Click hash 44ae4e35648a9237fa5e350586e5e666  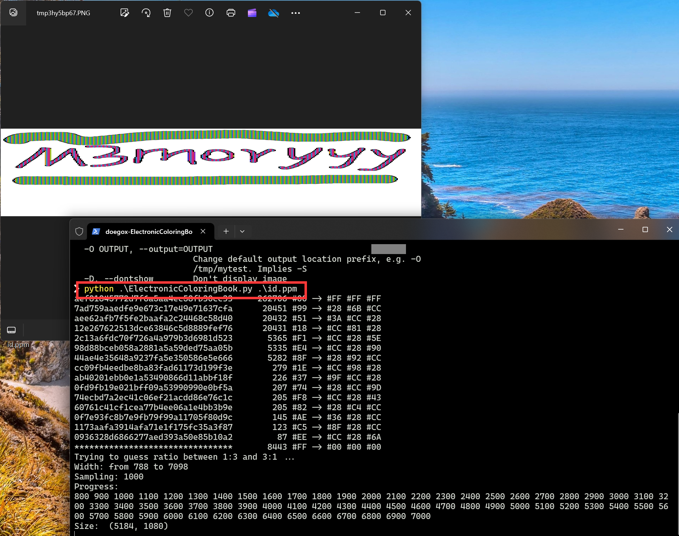(x=153, y=358)
